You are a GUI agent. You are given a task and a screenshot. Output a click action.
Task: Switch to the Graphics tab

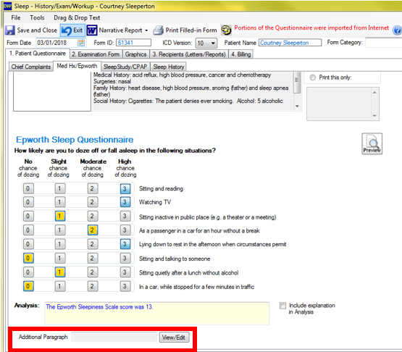pos(136,54)
